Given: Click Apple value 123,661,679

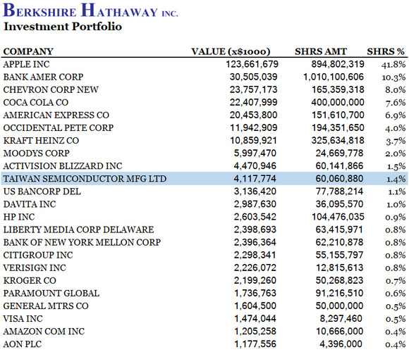Looking at the screenshot, I should 252,64.
